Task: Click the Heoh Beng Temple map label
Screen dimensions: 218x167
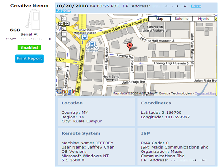Action: 111,78
